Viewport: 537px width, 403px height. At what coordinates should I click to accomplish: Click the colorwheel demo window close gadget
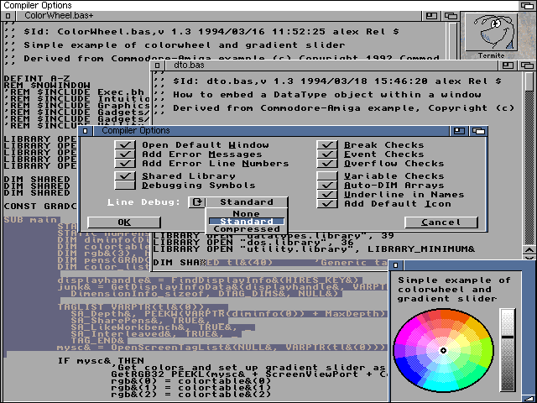click(396, 266)
